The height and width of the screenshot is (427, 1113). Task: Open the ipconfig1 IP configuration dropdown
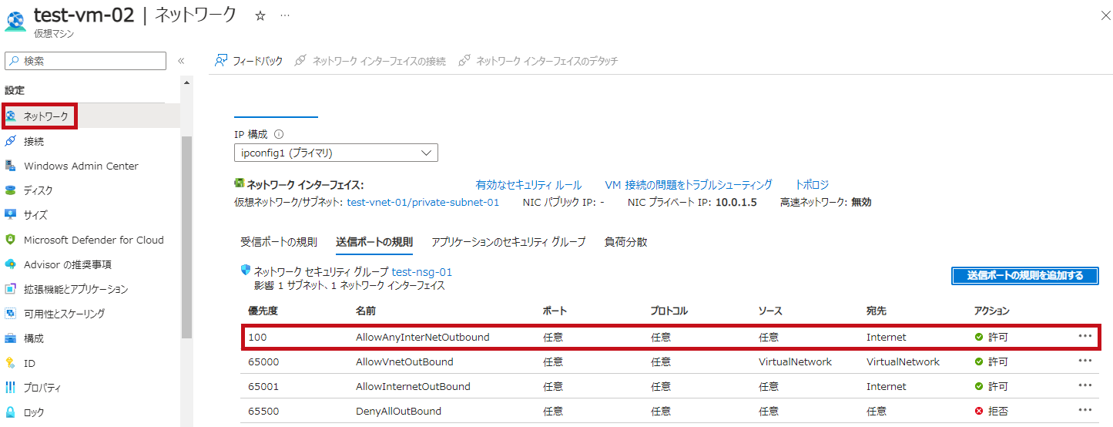click(x=336, y=153)
